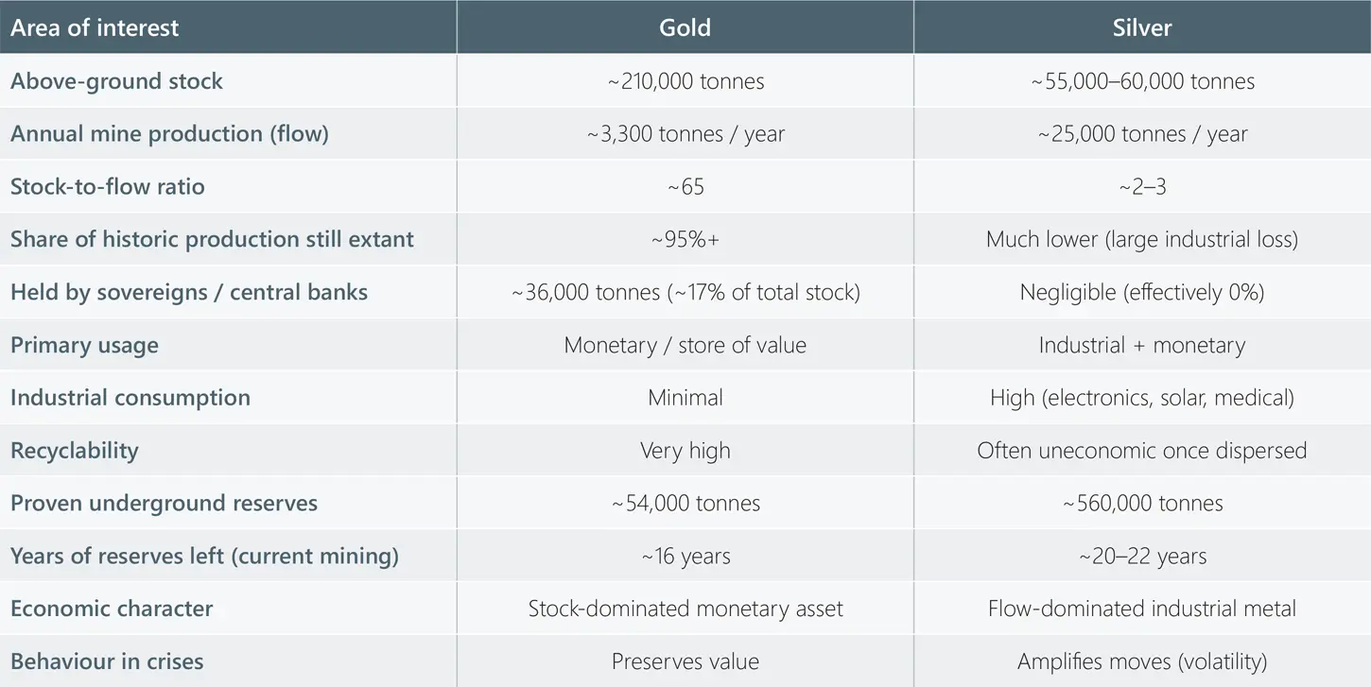Click the Gold column header

click(685, 27)
